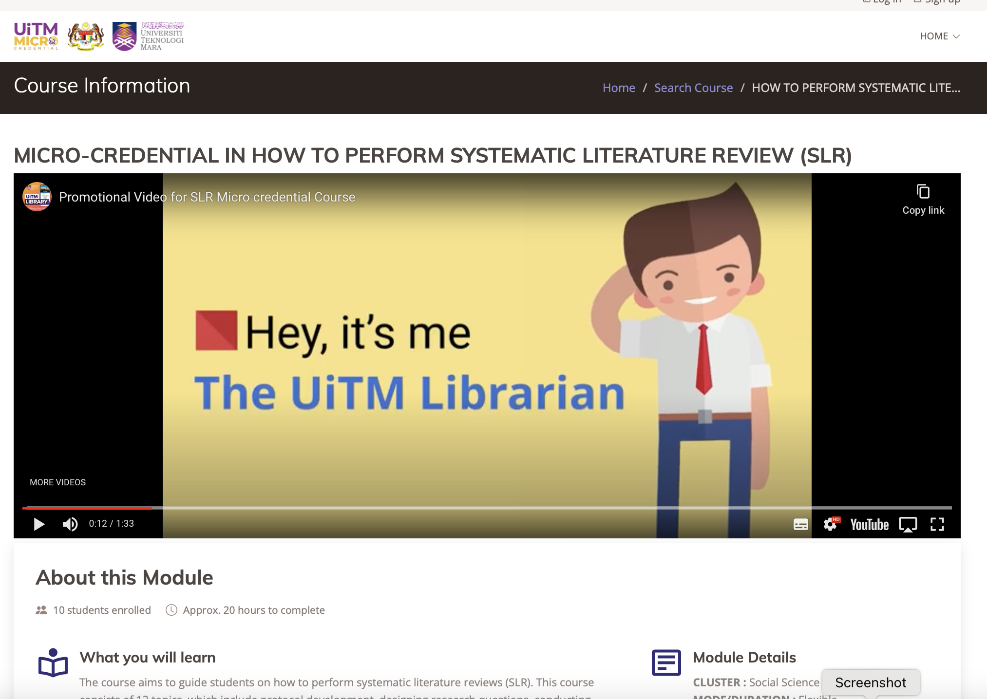
Task: Mute the video volume speaker icon
Action: (70, 524)
